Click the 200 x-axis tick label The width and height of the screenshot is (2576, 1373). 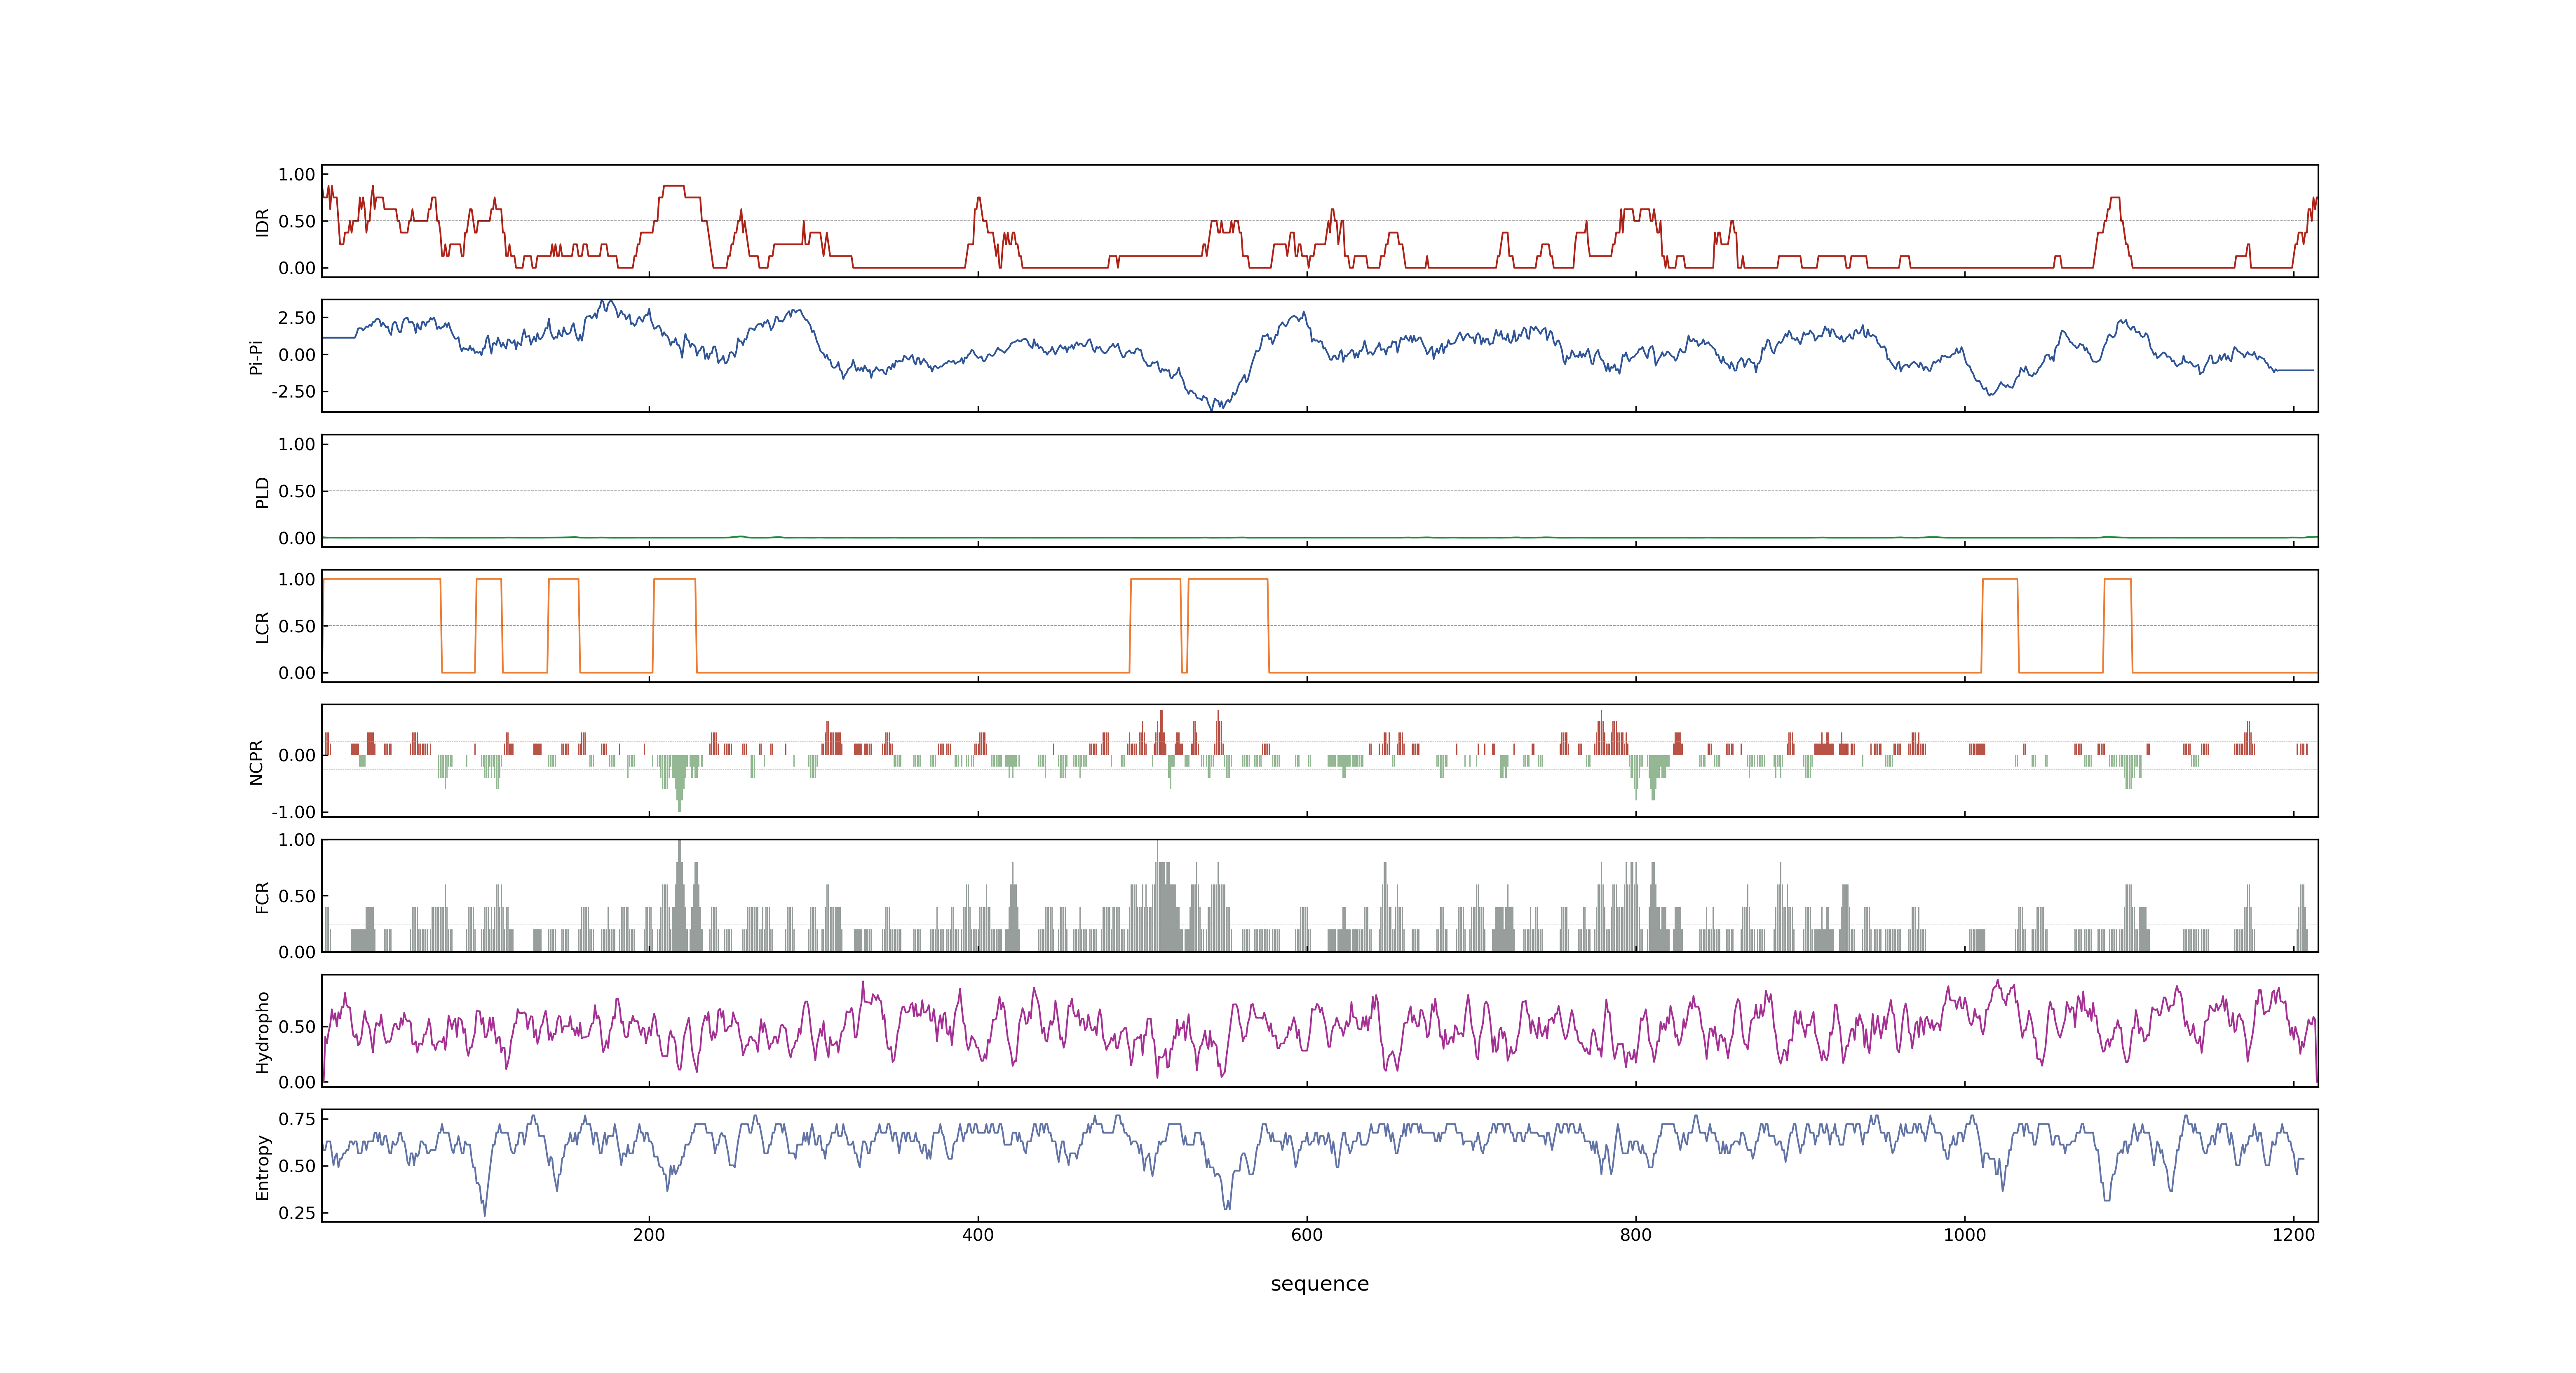[x=649, y=1235]
